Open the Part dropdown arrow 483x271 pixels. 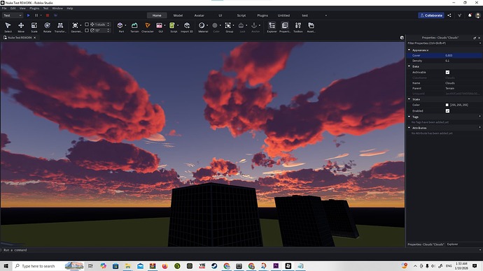coord(125,25)
